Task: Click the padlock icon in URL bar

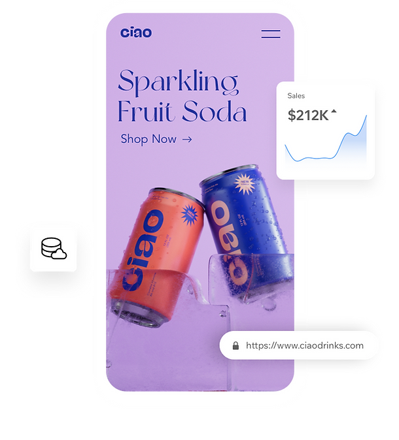Action: click(235, 345)
